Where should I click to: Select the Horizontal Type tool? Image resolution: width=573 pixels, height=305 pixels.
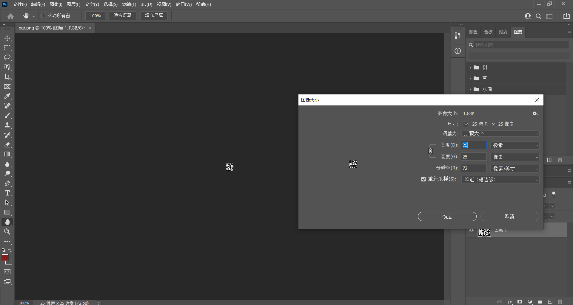(7, 193)
